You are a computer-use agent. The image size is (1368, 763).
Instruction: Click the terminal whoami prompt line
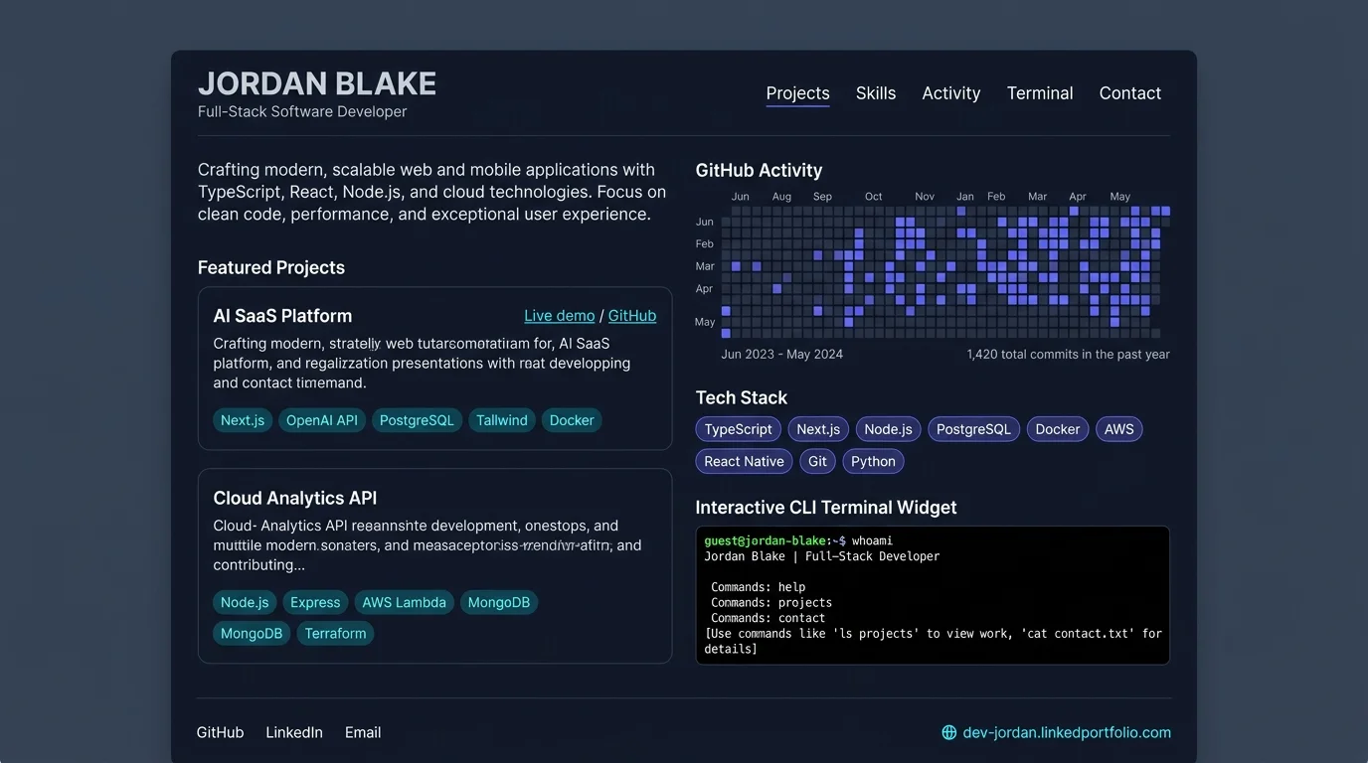tap(798, 540)
